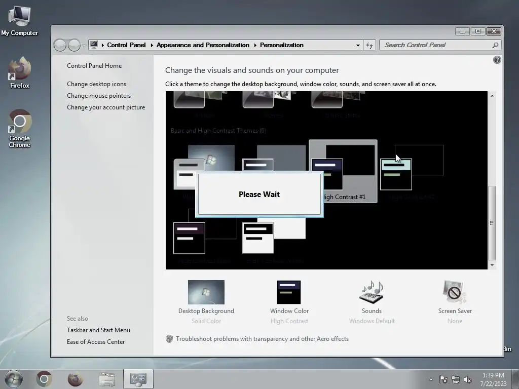The width and height of the screenshot is (519, 389).
Task: Open Action Center flag tray icon
Action: 443,379
